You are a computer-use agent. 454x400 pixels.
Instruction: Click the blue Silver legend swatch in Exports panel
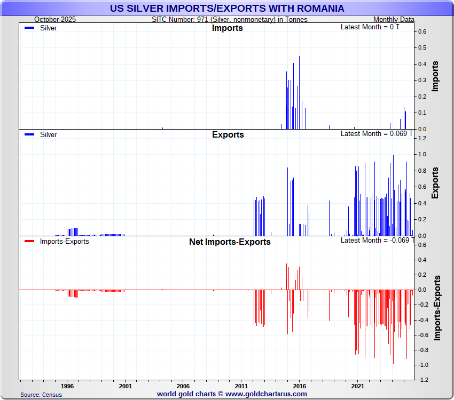tap(29, 135)
